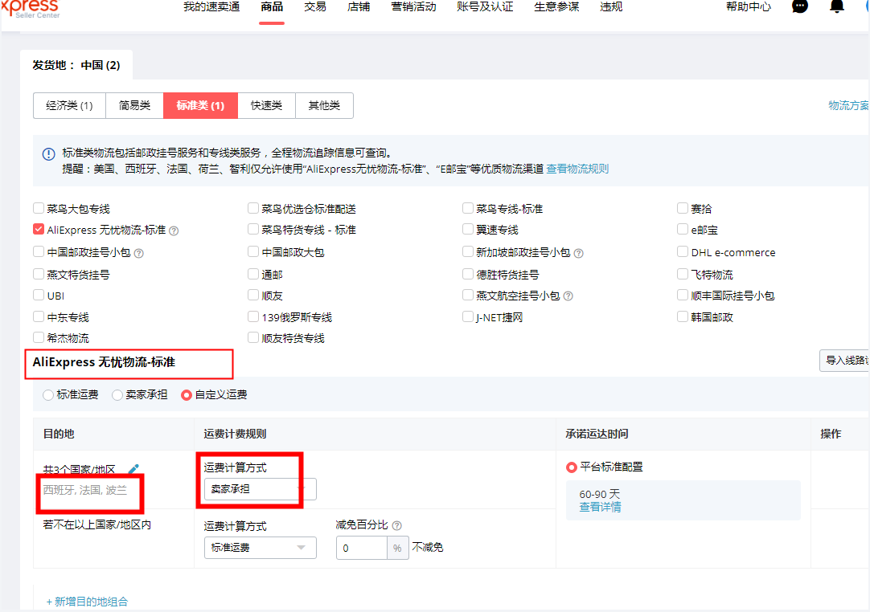The height and width of the screenshot is (612, 870).
Task: Click the 物流方案 link
Action: tap(848, 105)
